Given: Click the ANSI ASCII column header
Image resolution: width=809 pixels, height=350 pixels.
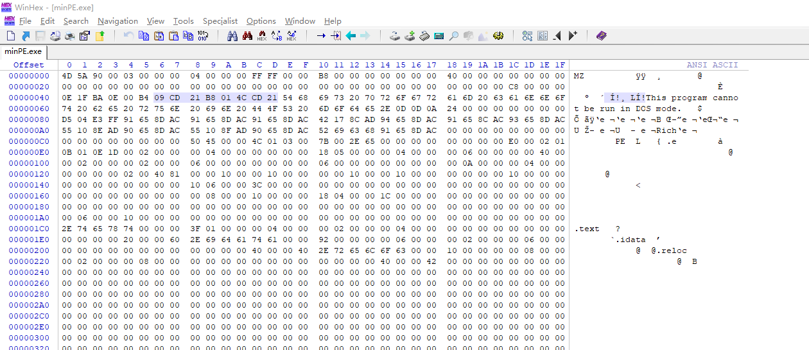Looking at the screenshot, I should point(712,65).
